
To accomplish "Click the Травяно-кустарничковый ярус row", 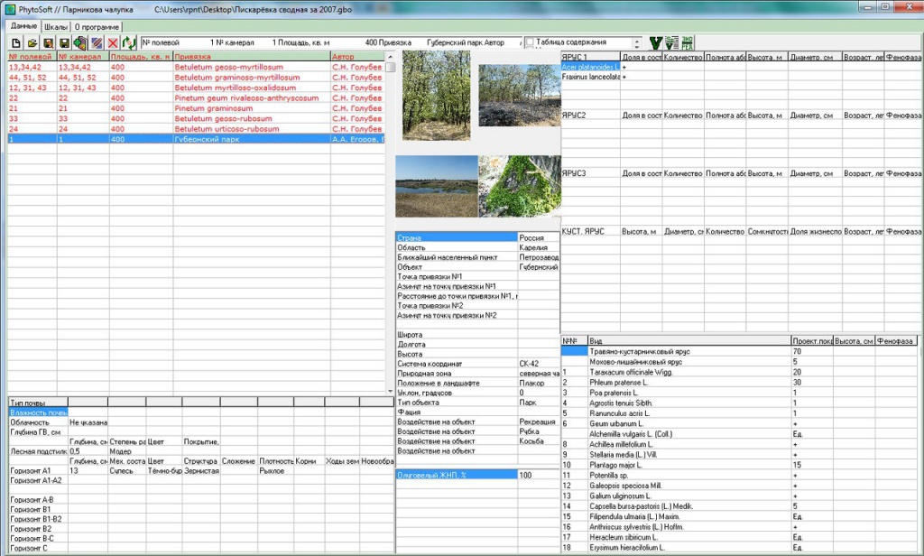I will (740, 351).
